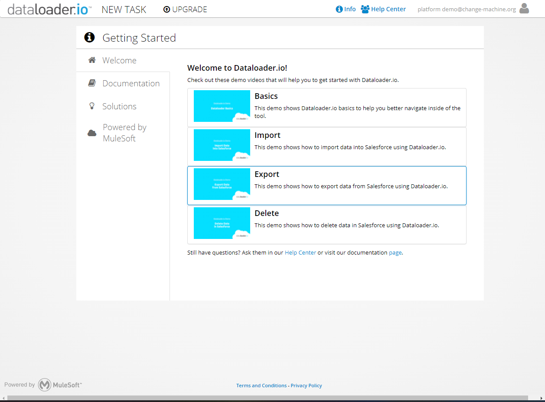Click the Help Center people icon
The image size is (545, 402).
(365, 9)
